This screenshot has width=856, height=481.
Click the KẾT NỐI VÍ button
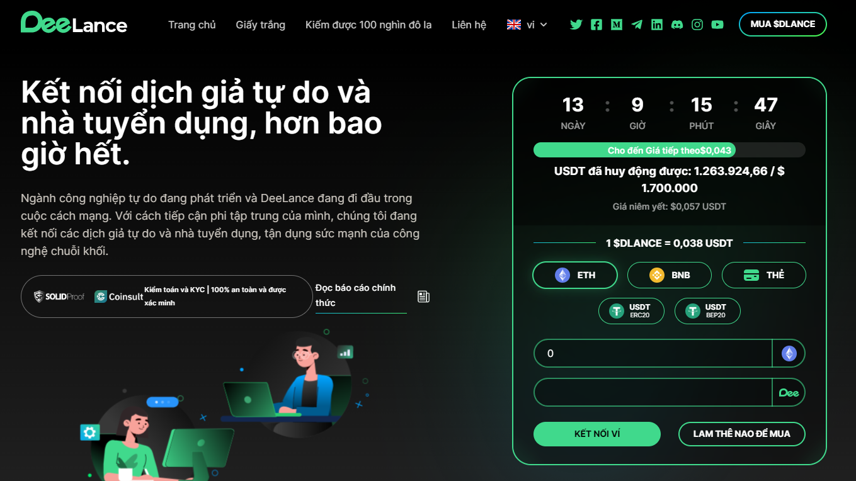point(597,434)
